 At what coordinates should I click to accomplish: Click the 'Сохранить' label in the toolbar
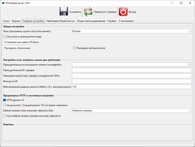click(75, 12)
